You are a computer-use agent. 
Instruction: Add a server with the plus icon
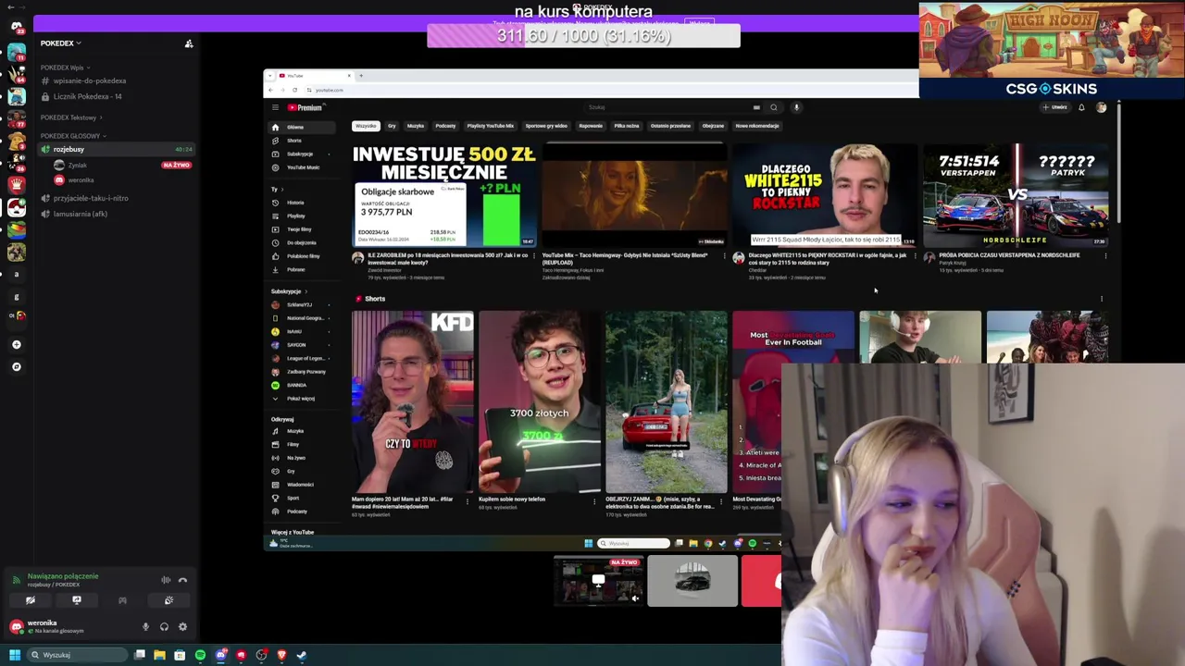coord(17,344)
